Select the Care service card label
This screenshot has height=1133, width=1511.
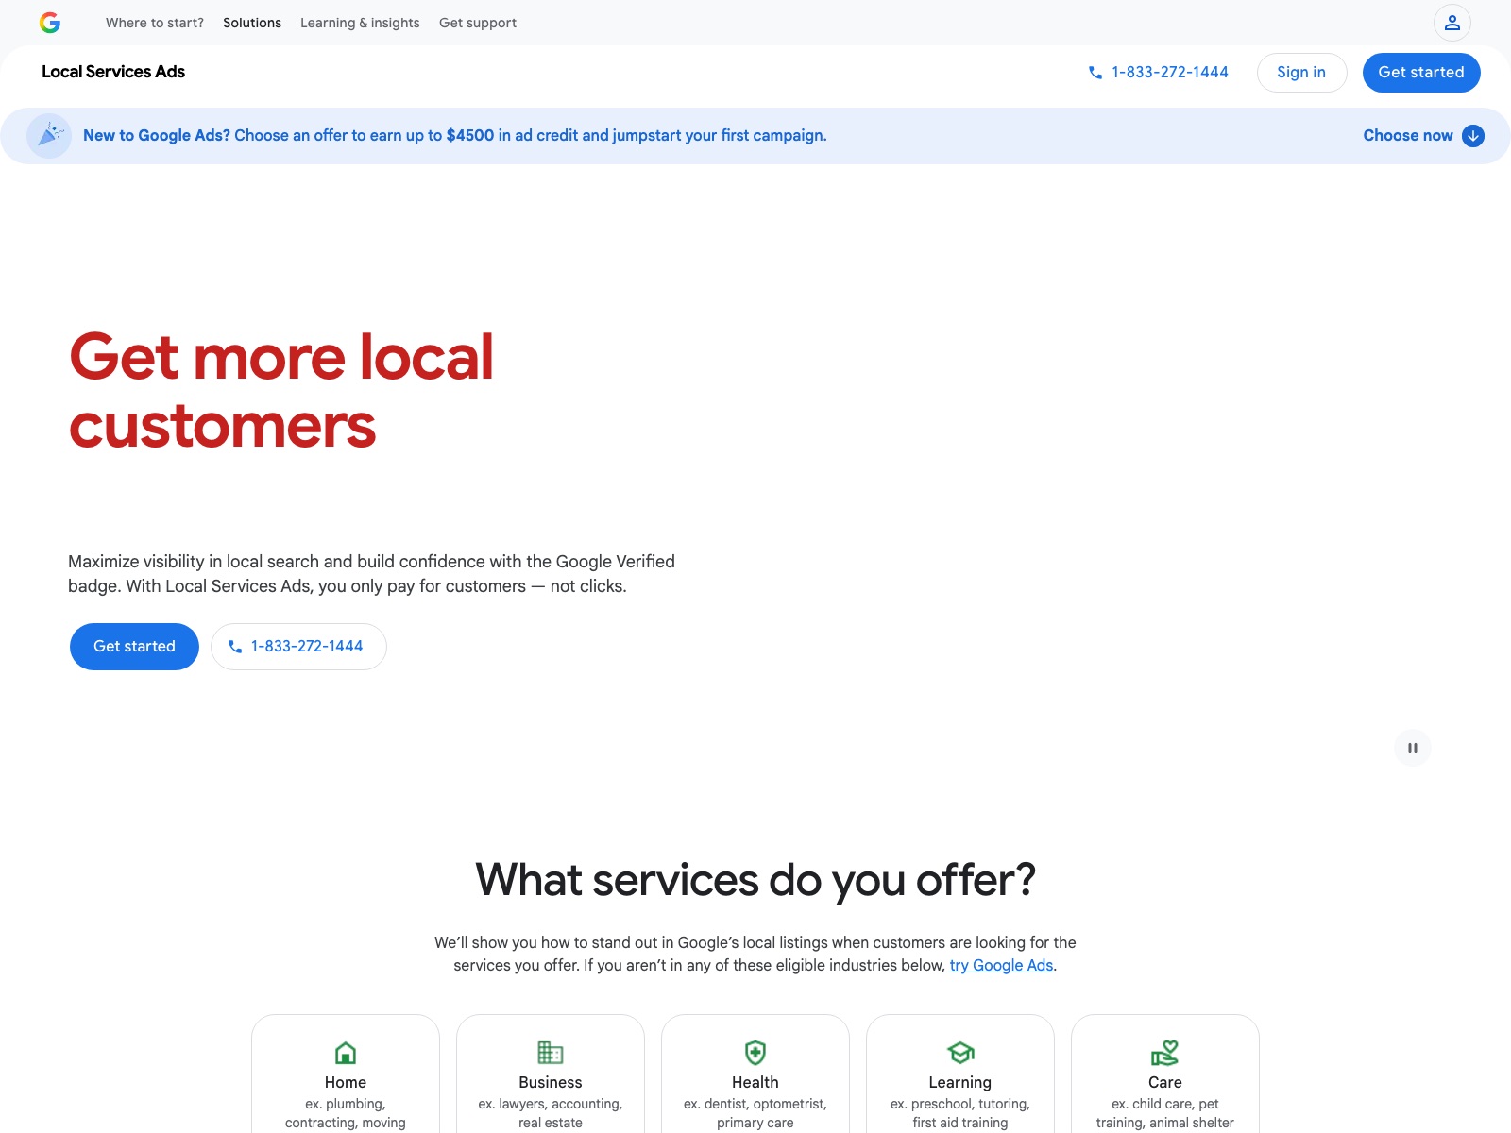click(1165, 1082)
